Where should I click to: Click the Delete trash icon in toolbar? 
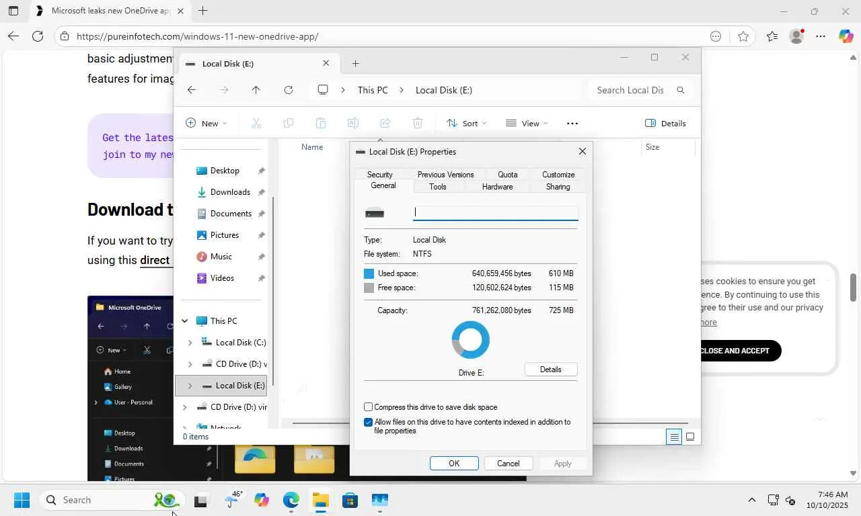point(418,123)
